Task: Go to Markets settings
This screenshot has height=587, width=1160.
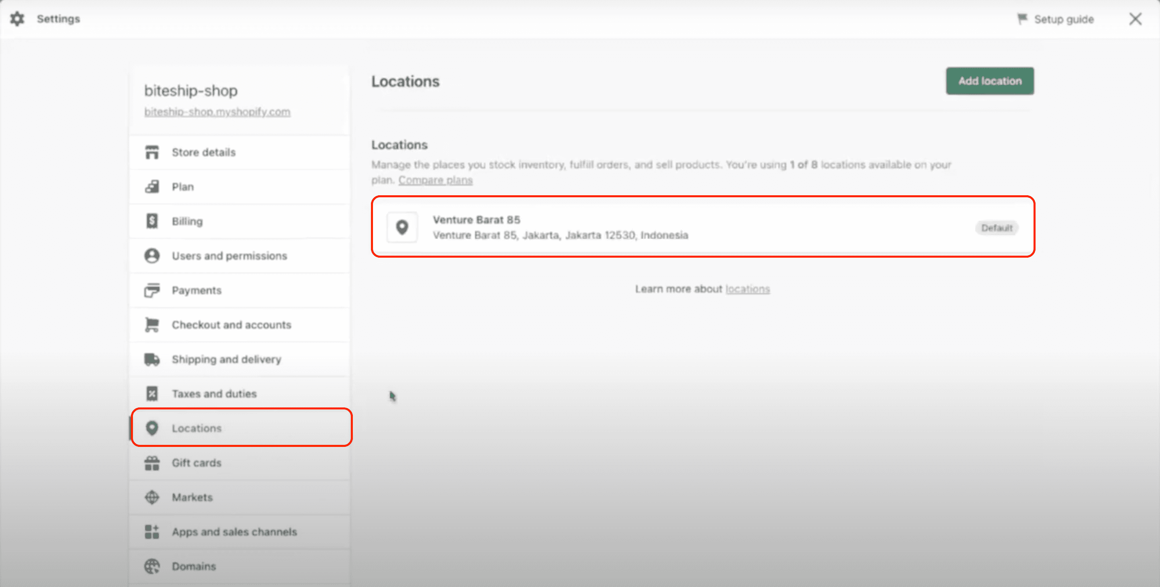Action: [x=240, y=497]
